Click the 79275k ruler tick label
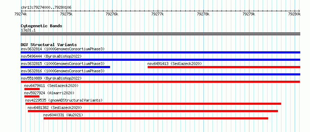This screenshot has width=310, height=132. click(67, 14)
